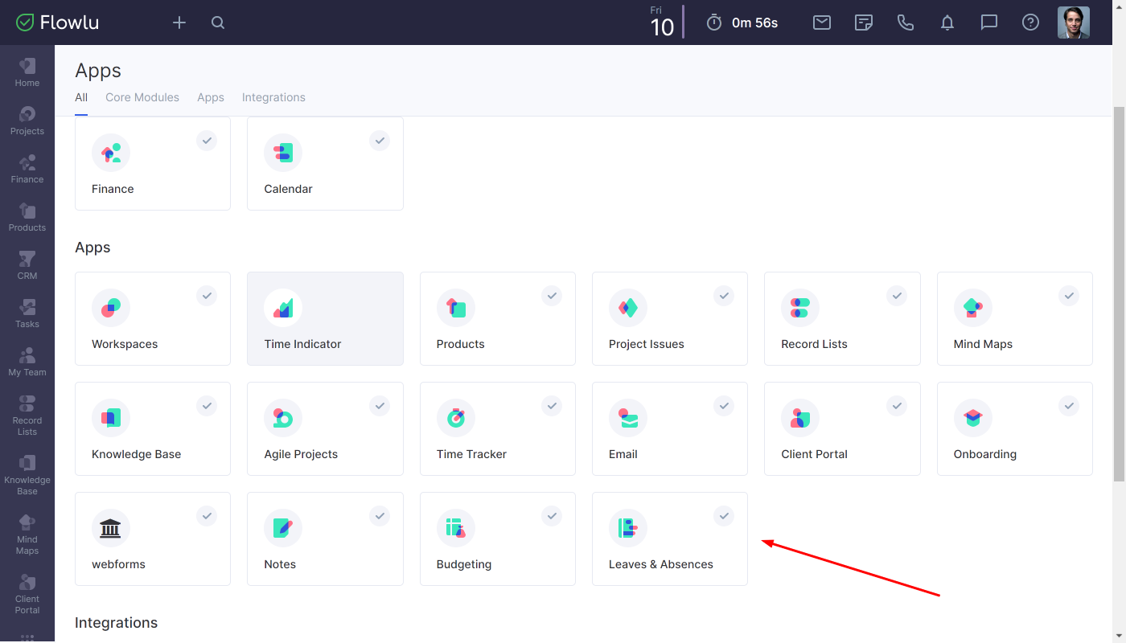The height and width of the screenshot is (643, 1126).
Task: Toggle the Onboarding checkmark
Action: click(1069, 406)
